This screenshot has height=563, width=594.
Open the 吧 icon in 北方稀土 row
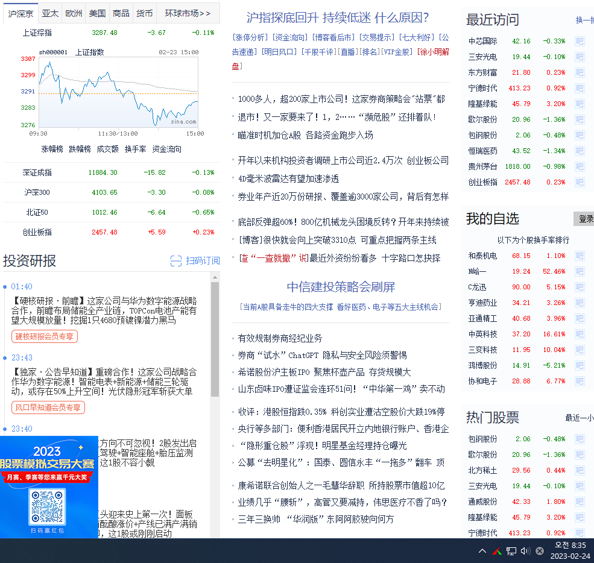[x=580, y=470]
